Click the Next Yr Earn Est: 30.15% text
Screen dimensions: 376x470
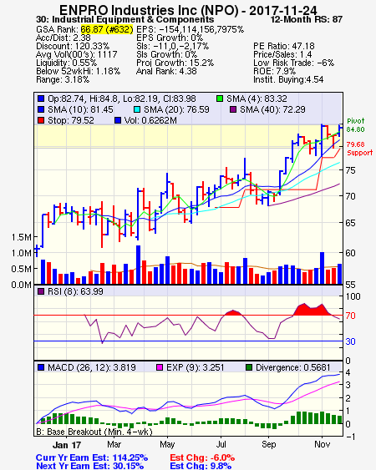(x=89, y=466)
